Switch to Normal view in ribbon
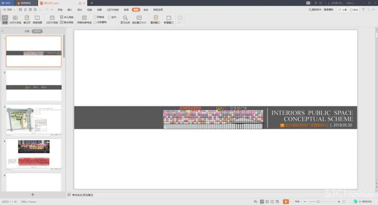Image resolution: width=378 pixels, height=205 pixels. point(5,19)
